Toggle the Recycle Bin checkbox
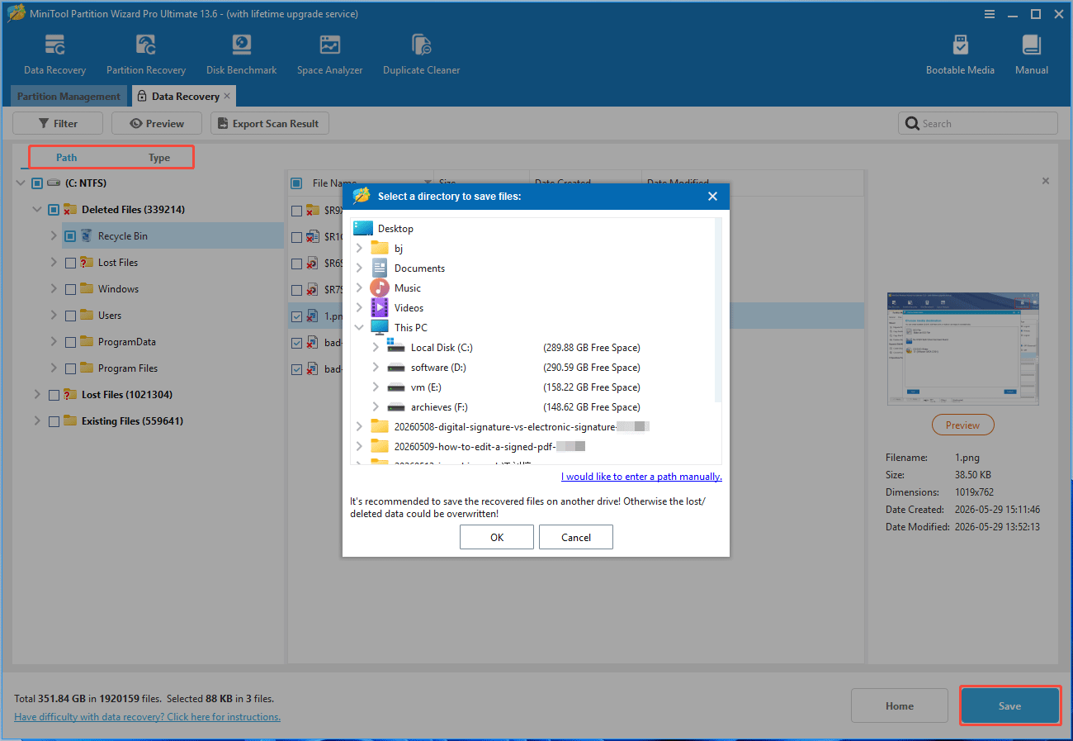Image resolution: width=1073 pixels, height=741 pixels. (x=70, y=236)
